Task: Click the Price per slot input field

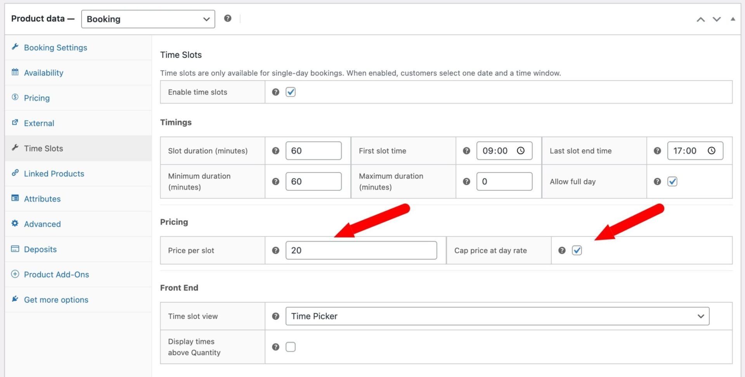Action: point(361,250)
